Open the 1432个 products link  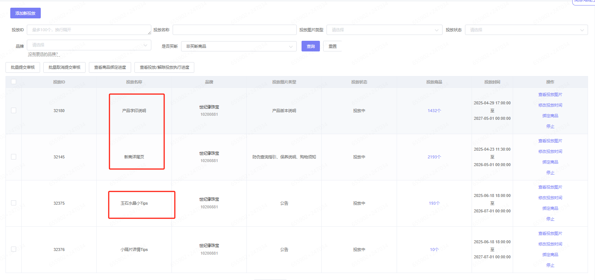[434, 111]
